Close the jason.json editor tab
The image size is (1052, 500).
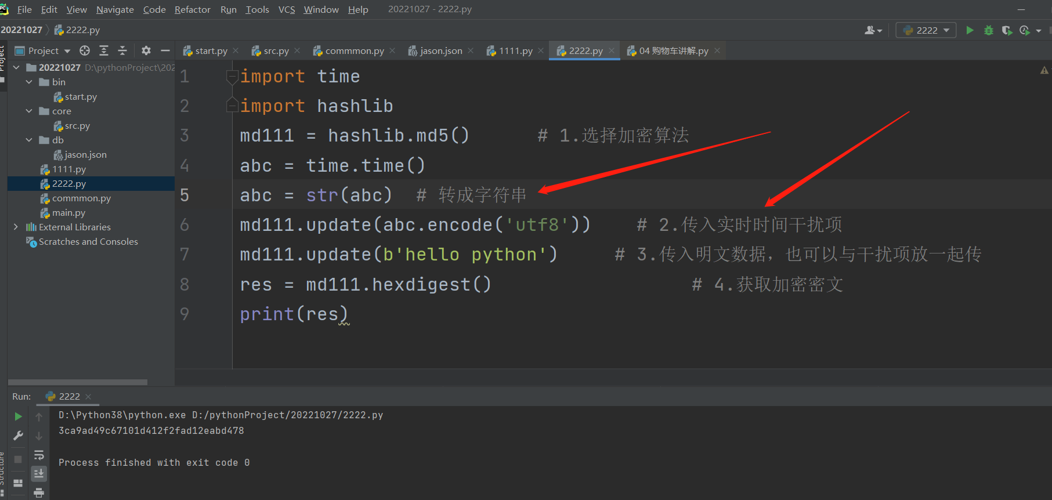(471, 51)
